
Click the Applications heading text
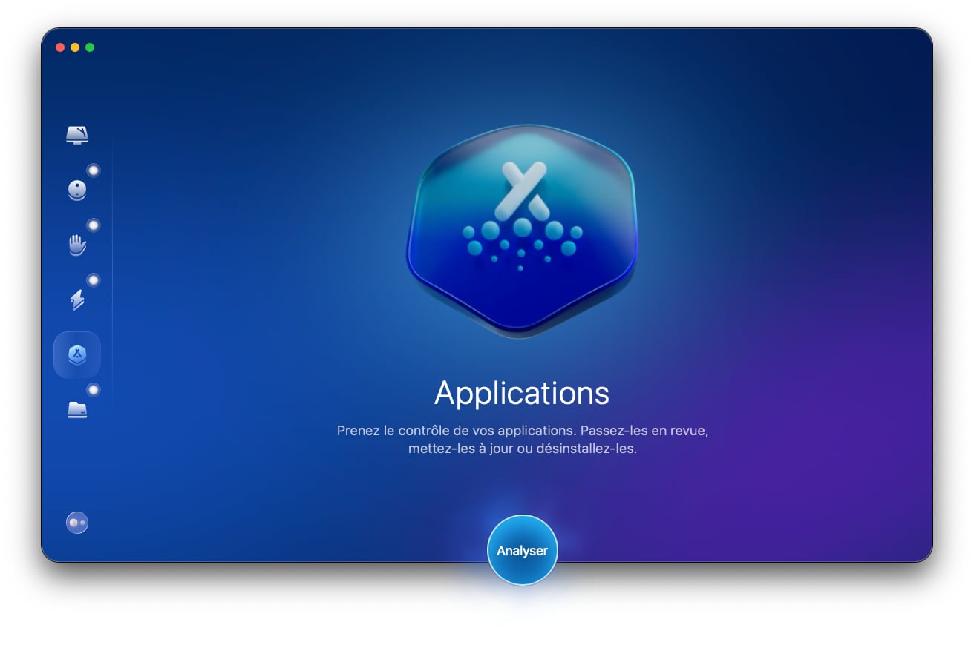click(521, 393)
